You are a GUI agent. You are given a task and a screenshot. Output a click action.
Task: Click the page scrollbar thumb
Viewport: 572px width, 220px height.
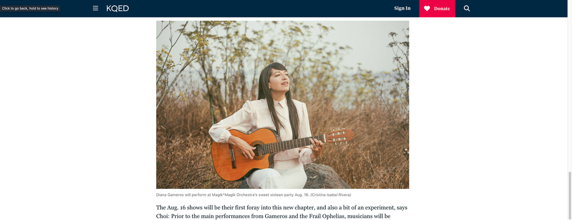[x=569, y=195]
